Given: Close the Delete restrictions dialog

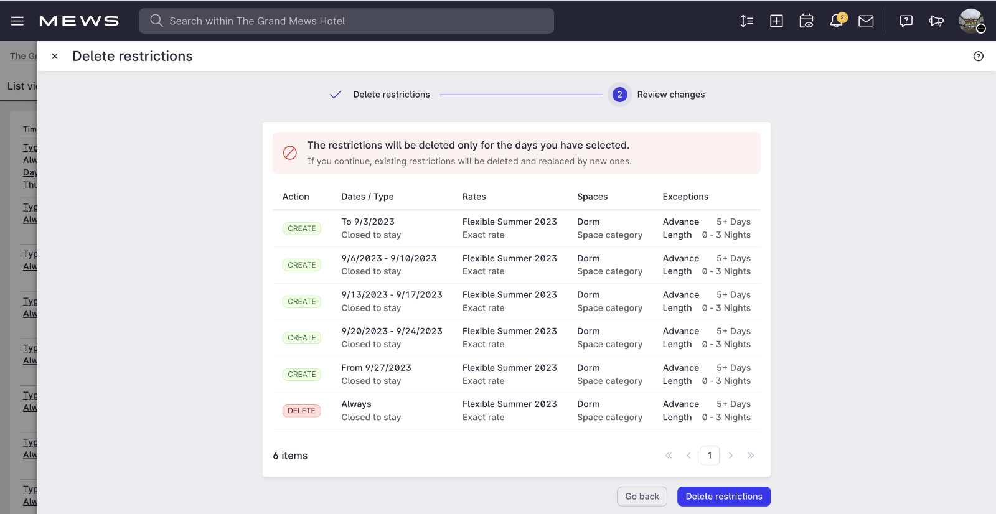Looking at the screenshot, I should click(55, 57).
